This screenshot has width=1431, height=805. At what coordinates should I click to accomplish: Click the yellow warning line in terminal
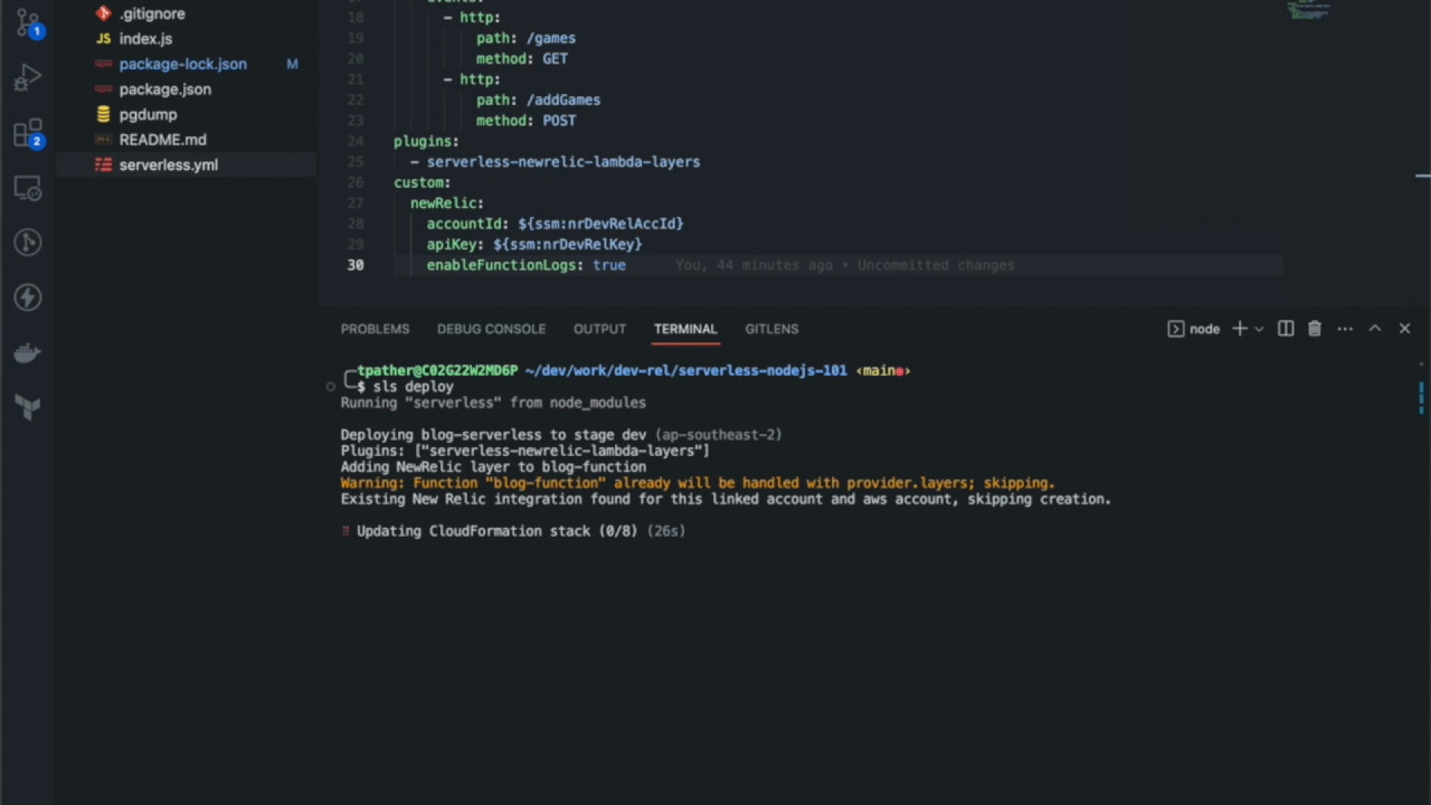point(698,483)
